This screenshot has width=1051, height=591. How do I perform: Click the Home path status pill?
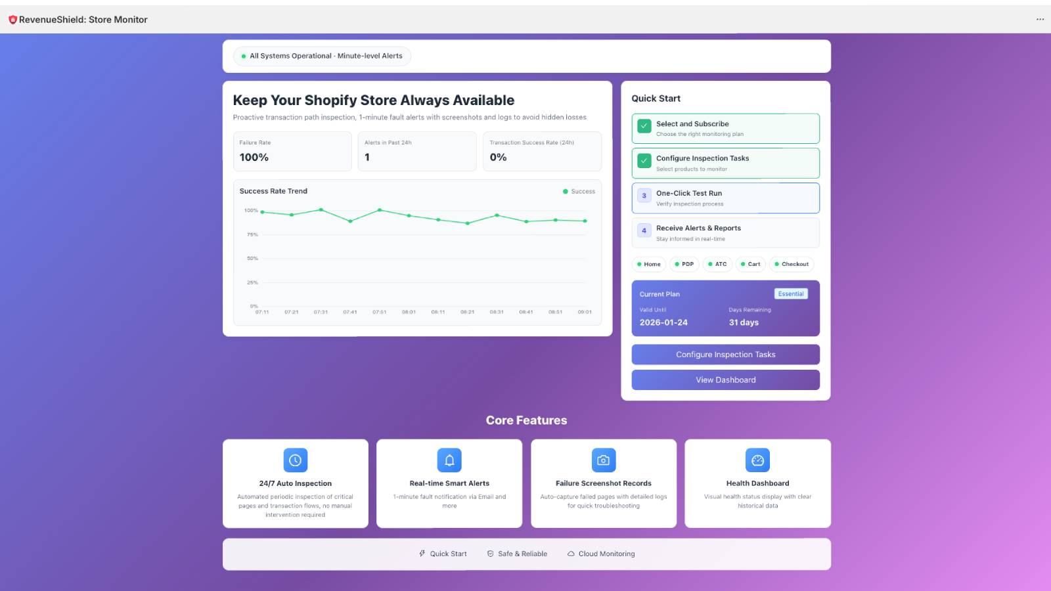[649, 264]
